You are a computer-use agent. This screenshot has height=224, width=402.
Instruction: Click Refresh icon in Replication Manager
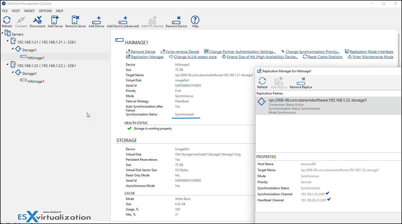click(262, 81)
